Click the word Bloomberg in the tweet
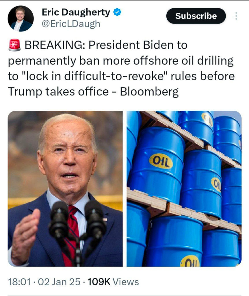The image size is (249, 296). point(149,92)
